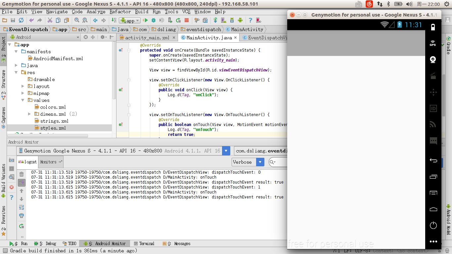Take a device screenshot with camera icon
Screen dimensions: 452x254
(12, 160)
